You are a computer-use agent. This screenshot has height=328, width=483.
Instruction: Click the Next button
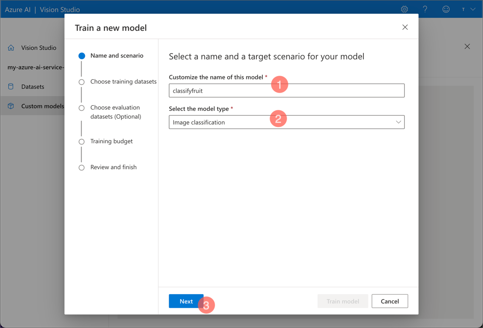pyautogui.click(x=186, y=301)
